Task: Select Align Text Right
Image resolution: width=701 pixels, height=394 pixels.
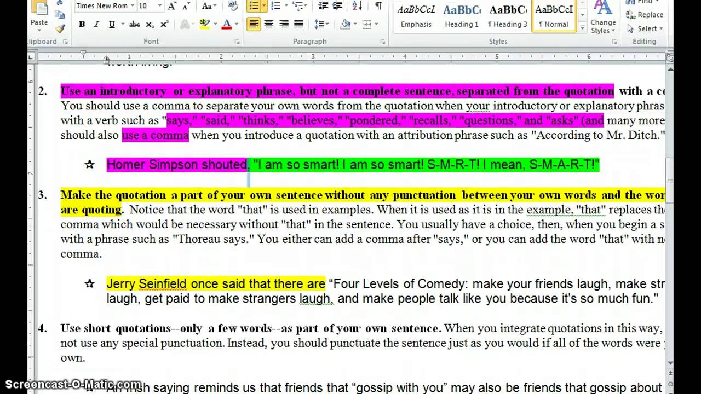Action: 284,24
